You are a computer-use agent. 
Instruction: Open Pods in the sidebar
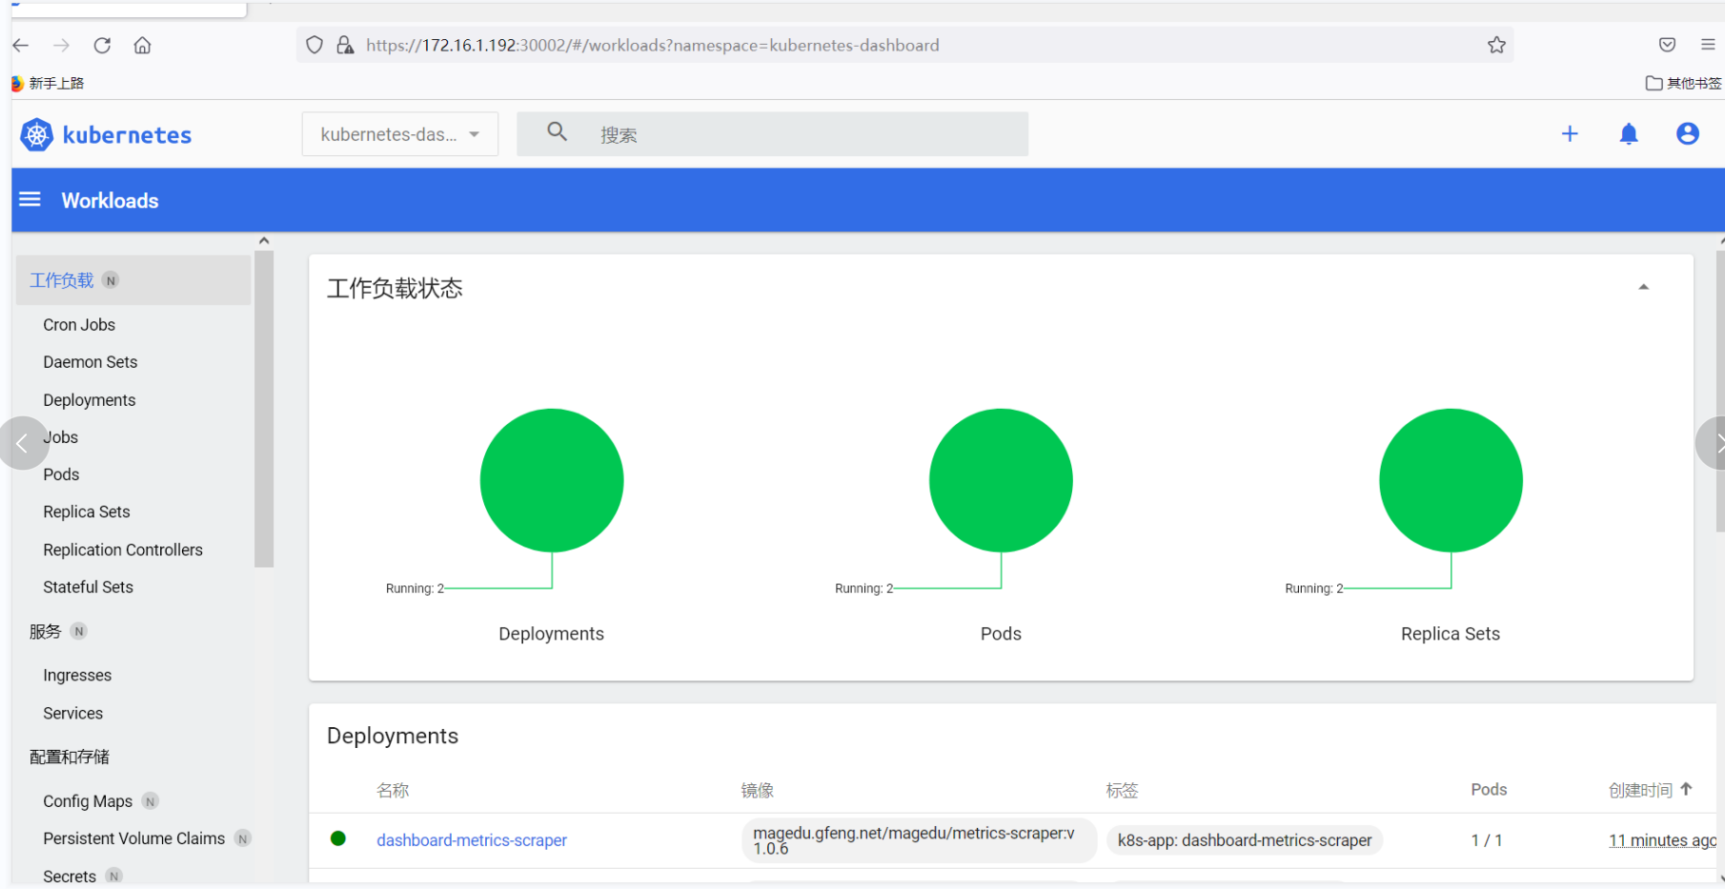61,475
